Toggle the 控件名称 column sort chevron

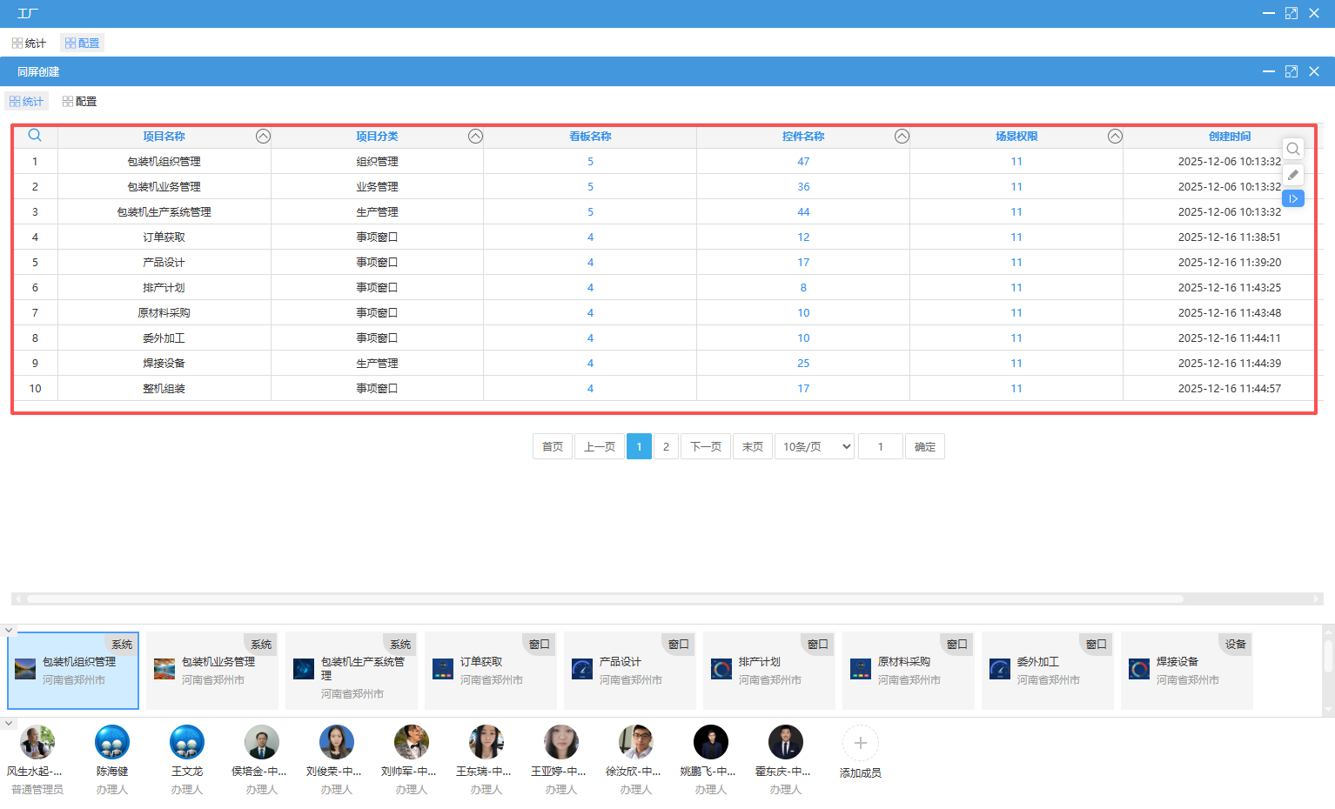coord(902,137)
